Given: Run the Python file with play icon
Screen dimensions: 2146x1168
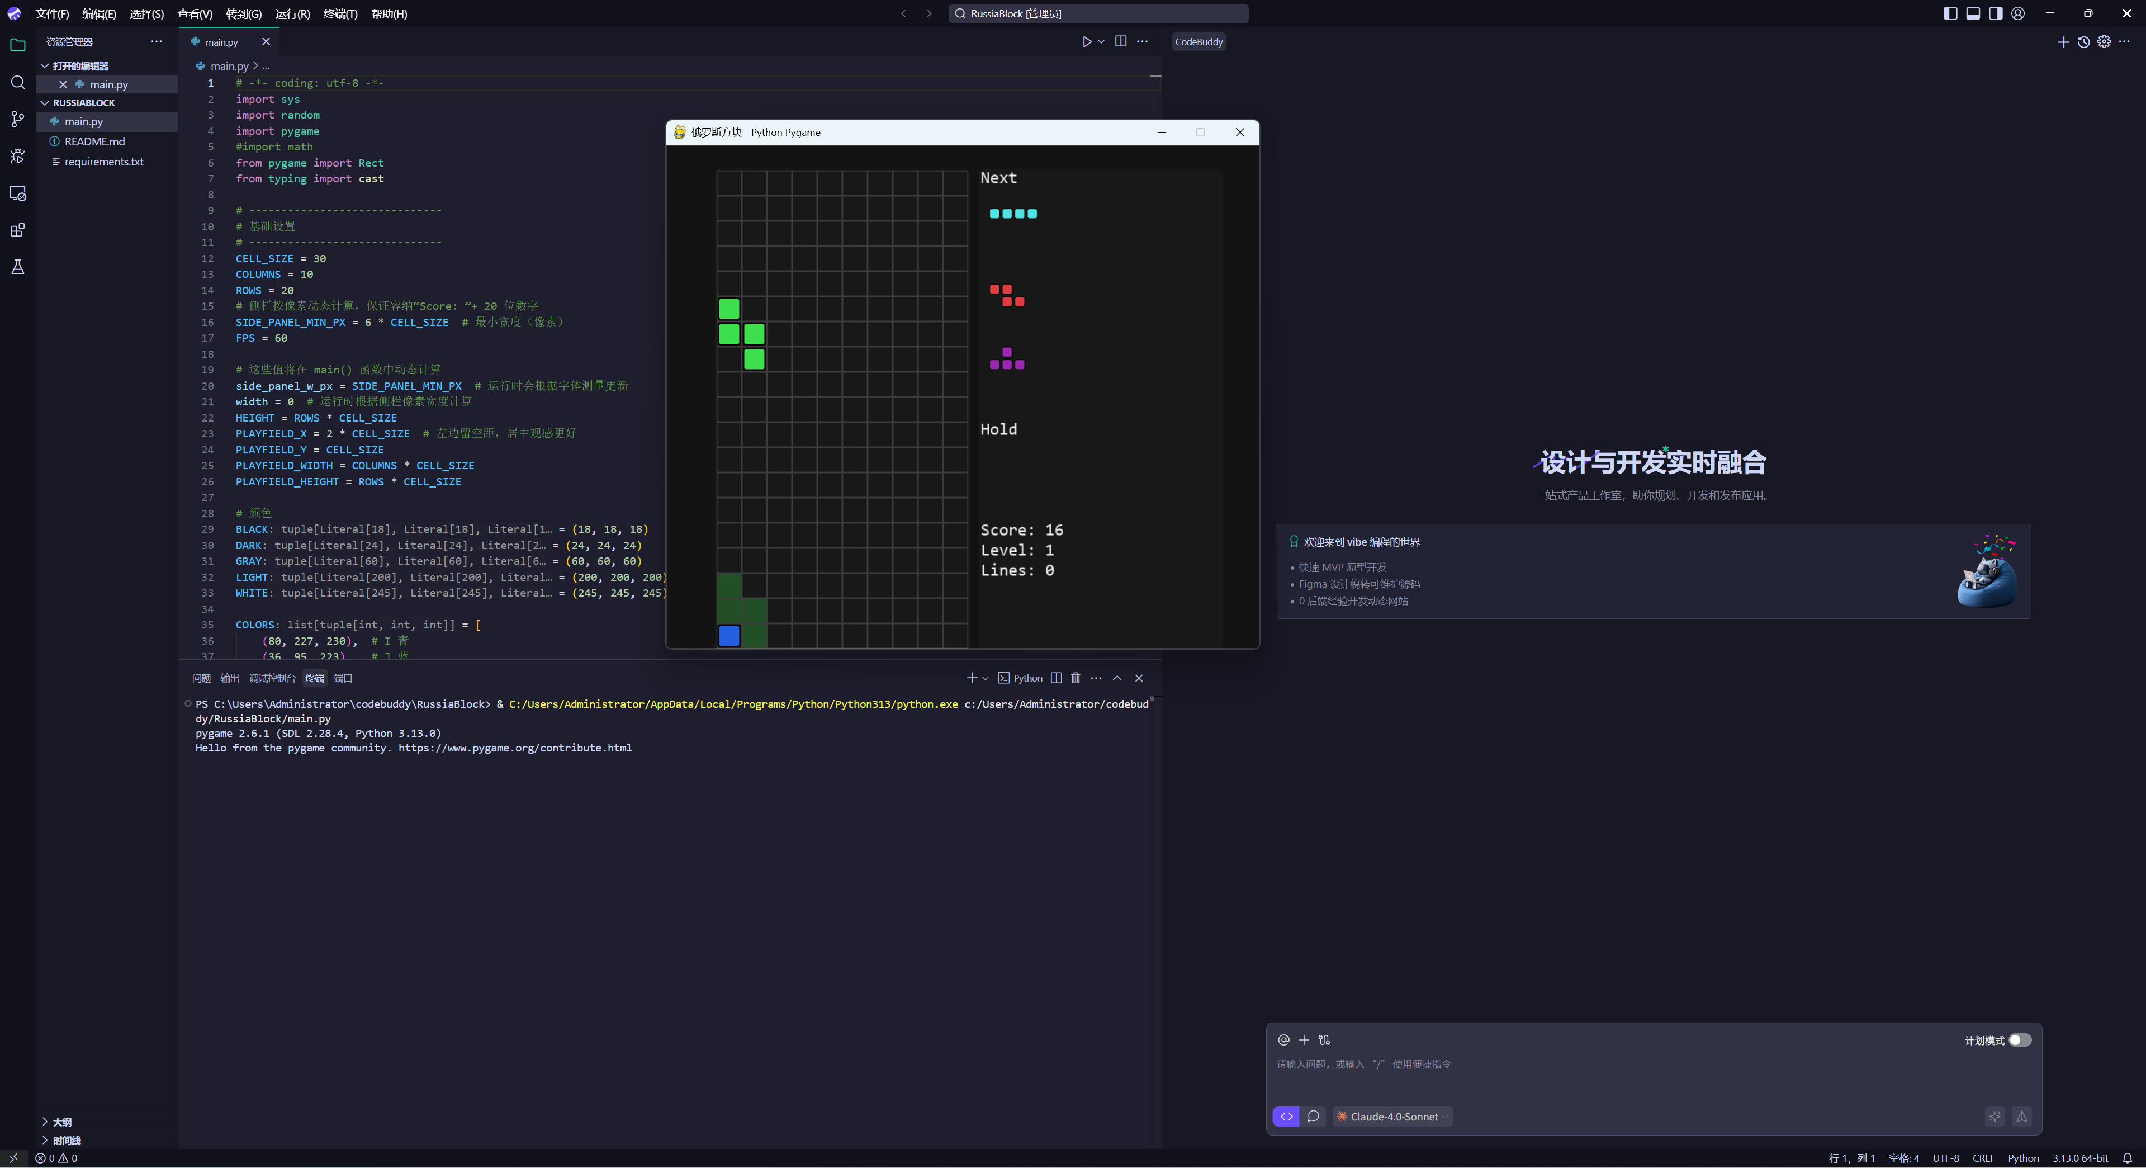Looking at the screenshot, I should 1086,42.
